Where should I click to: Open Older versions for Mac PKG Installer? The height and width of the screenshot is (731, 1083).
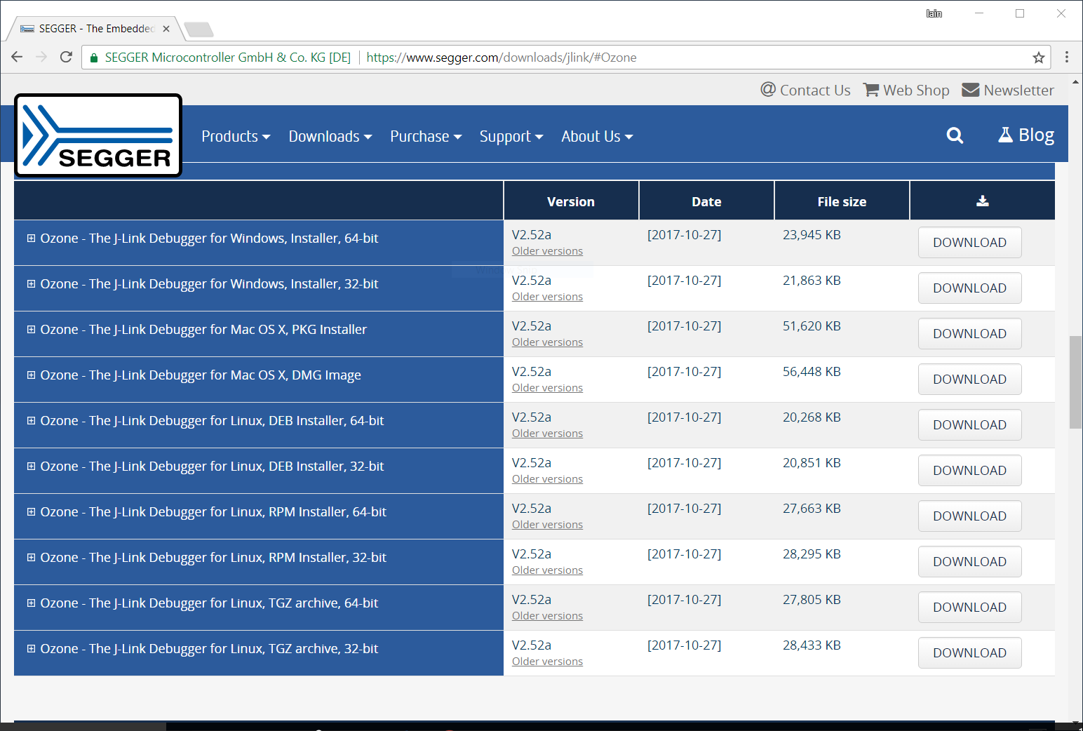pos(547,342)
